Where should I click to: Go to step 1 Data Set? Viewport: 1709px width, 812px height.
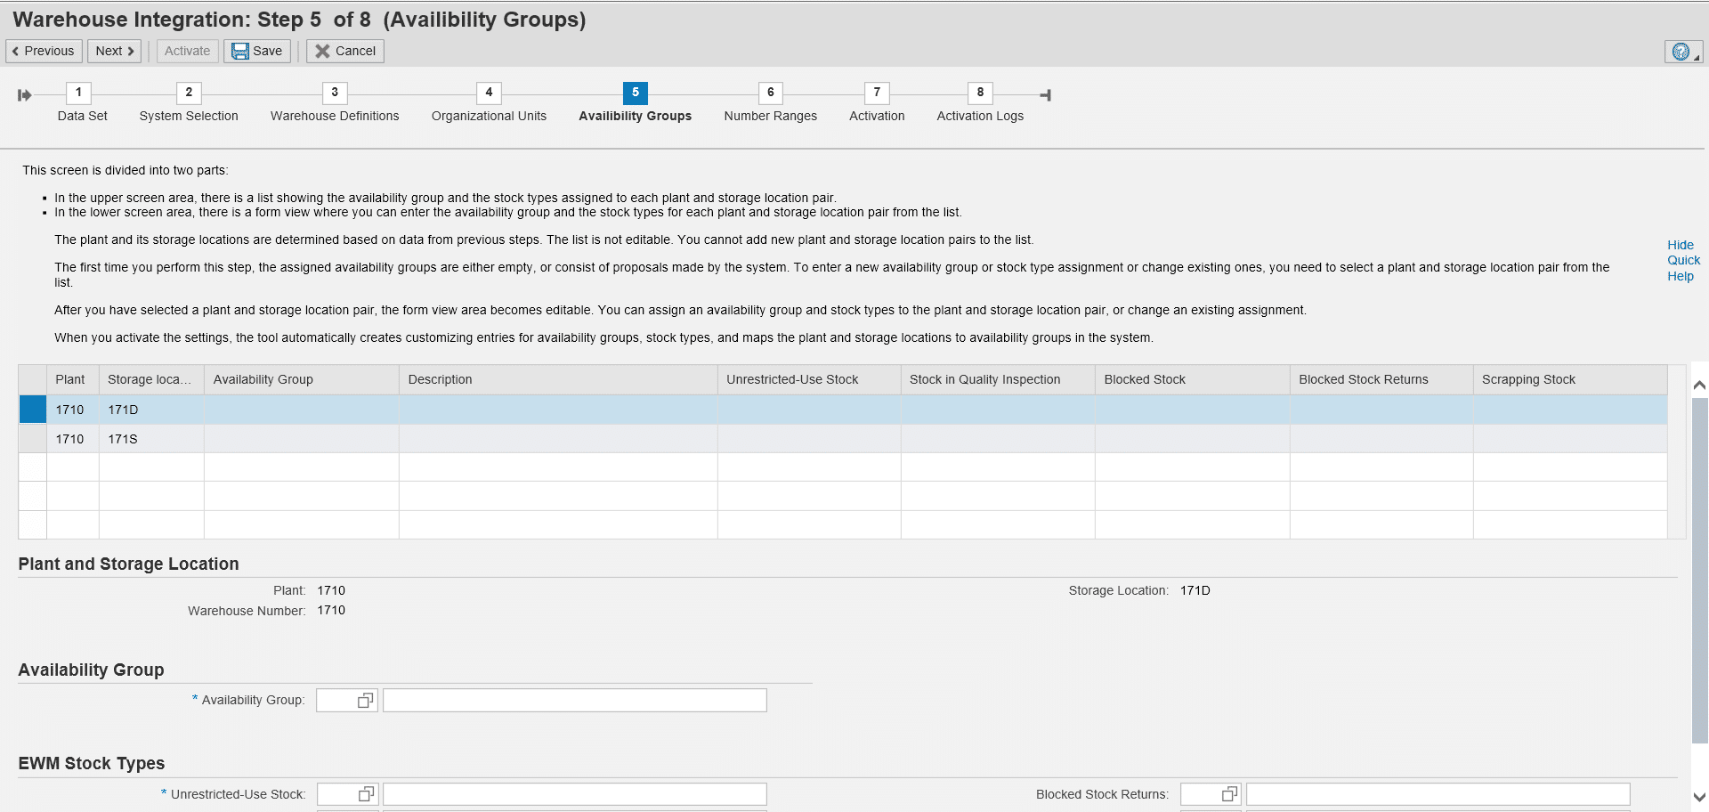(78, 93)
